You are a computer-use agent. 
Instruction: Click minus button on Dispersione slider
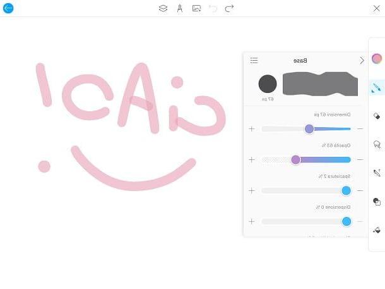click(360, 221)
